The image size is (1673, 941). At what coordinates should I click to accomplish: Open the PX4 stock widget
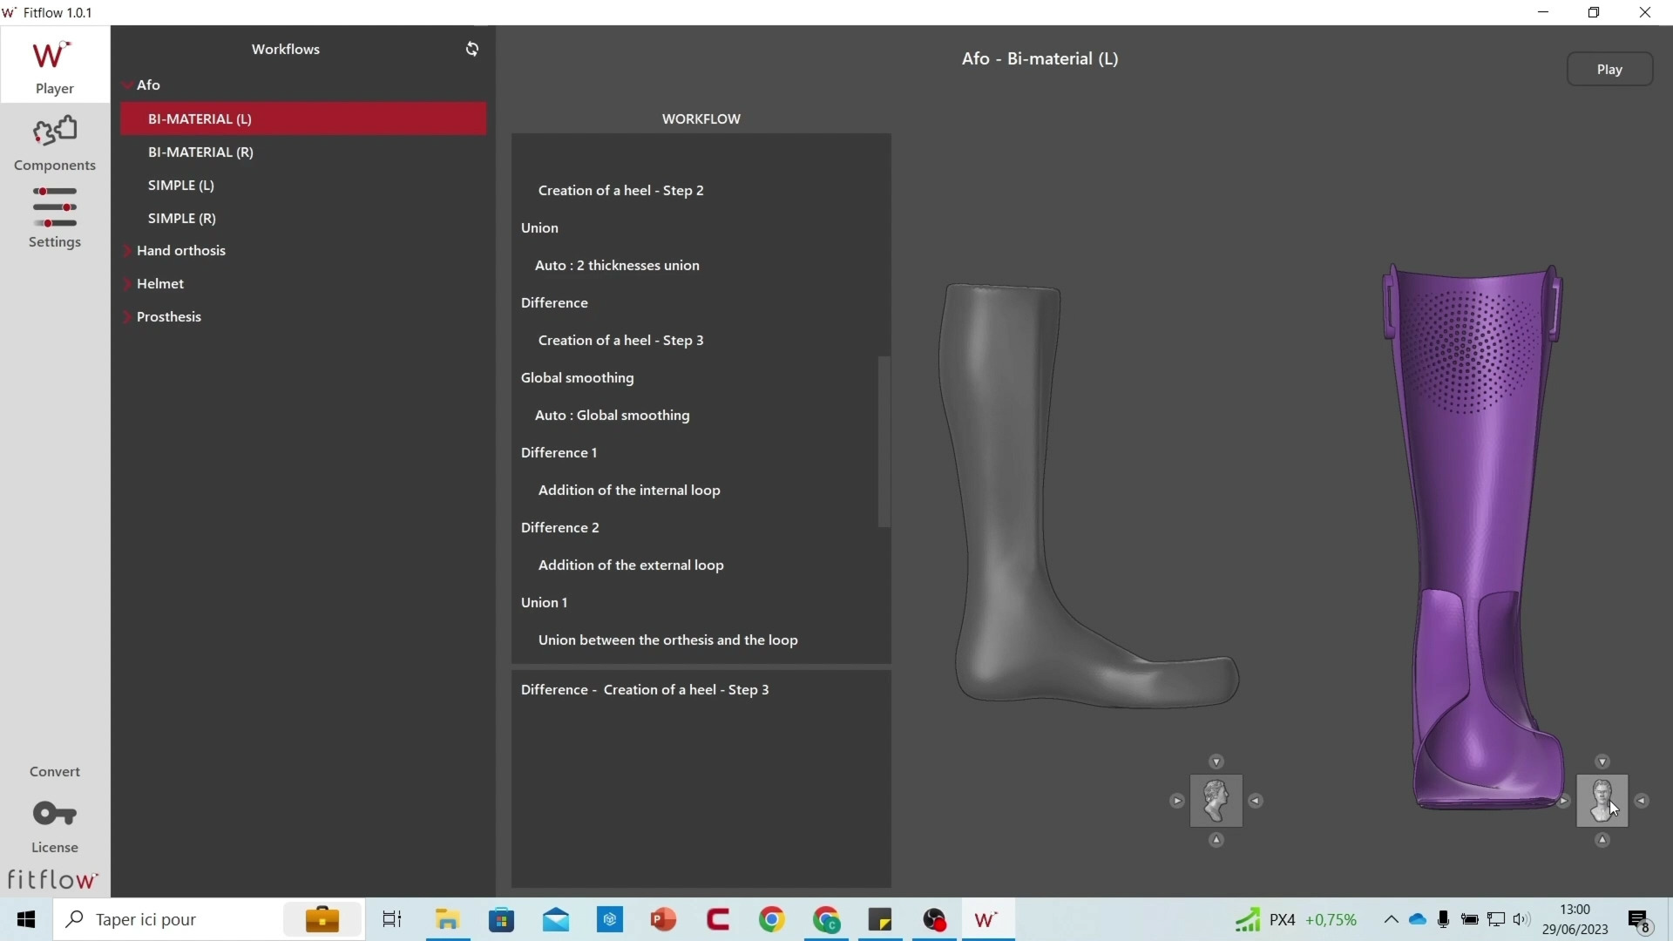1297,919
